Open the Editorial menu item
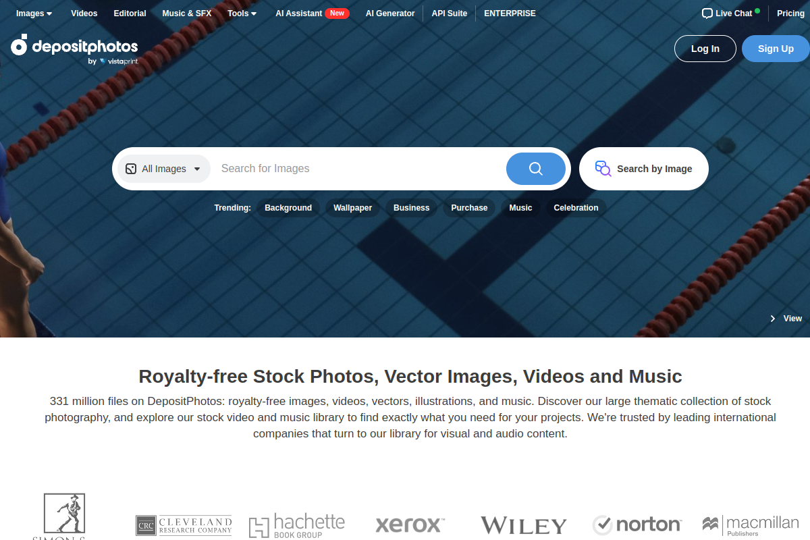810x540 pixels. click(x=130, y=13)
